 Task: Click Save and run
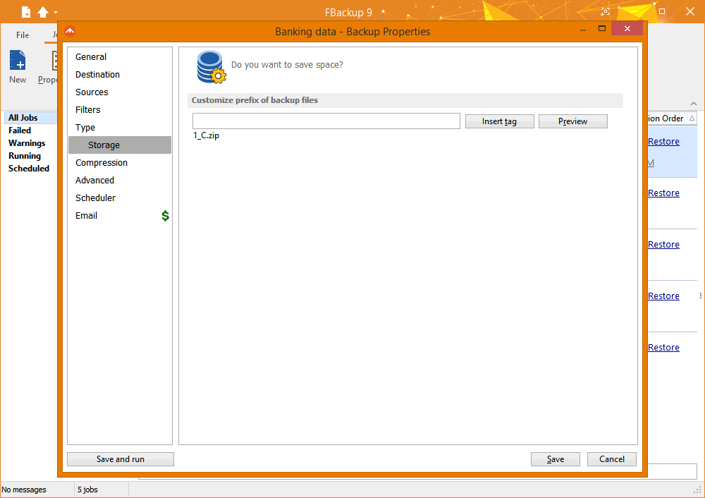(x=121, y=459)
